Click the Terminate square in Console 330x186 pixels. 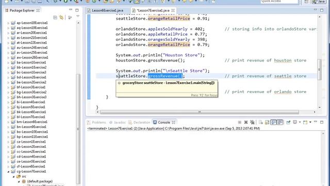point(239,122)
